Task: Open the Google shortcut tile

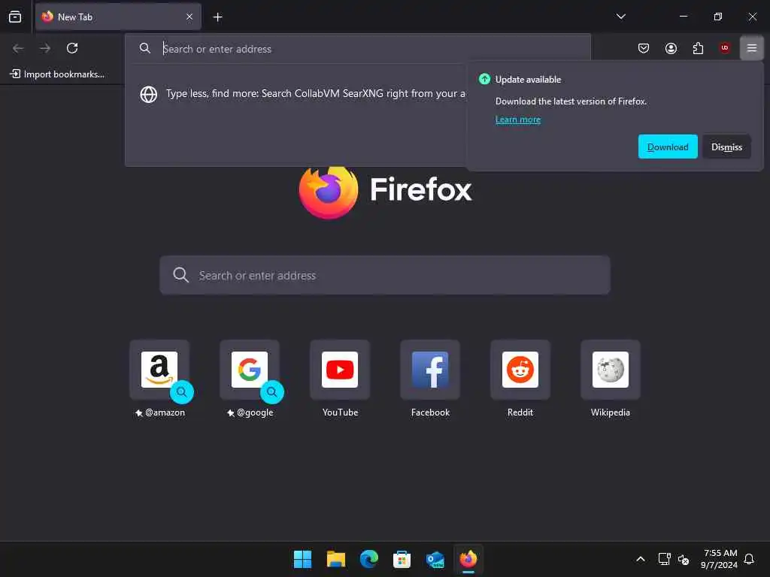Action: (250, 370)
